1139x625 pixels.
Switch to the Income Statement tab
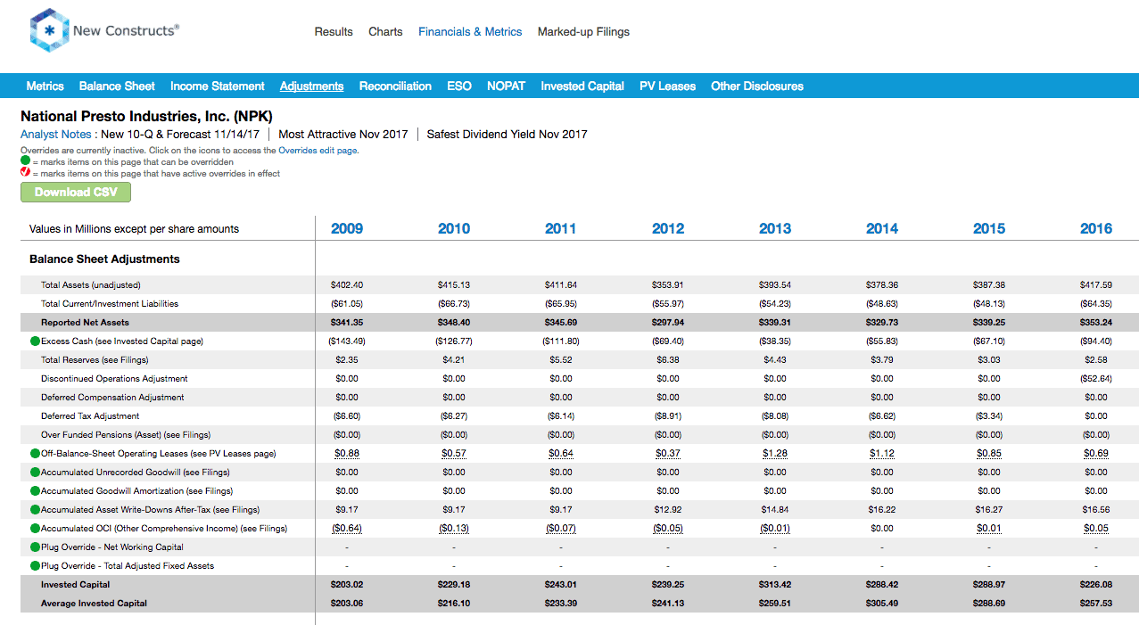tap(218, 86)
